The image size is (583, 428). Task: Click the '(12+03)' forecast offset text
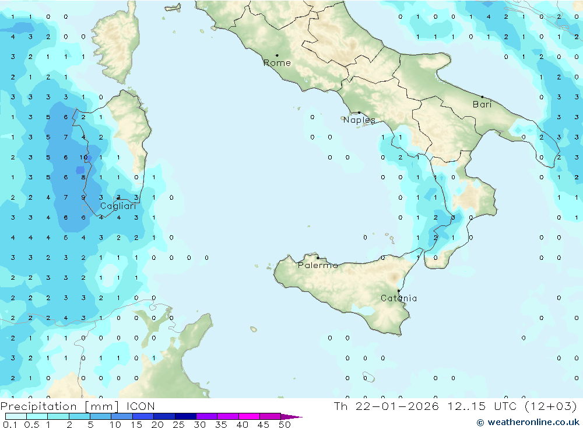click(551, 406)
